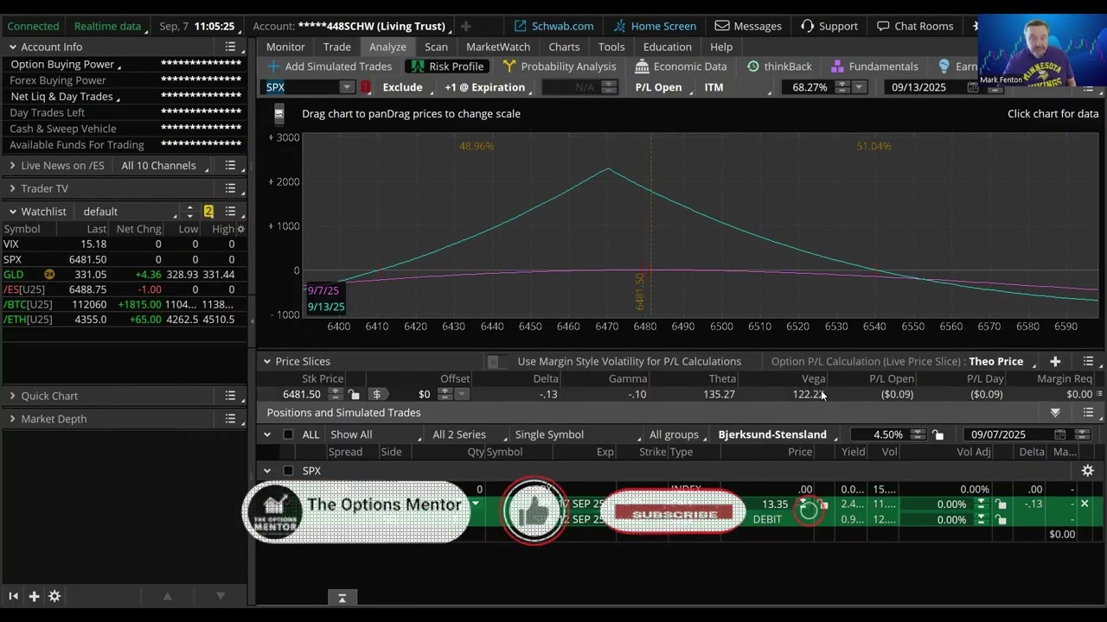1107x622 pixels.
Task: Open the All groups dropdown
Action: coord(677,435)
